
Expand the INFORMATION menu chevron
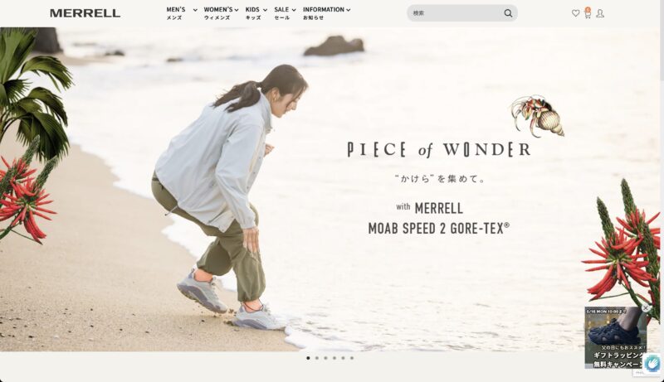click(348, 10)
